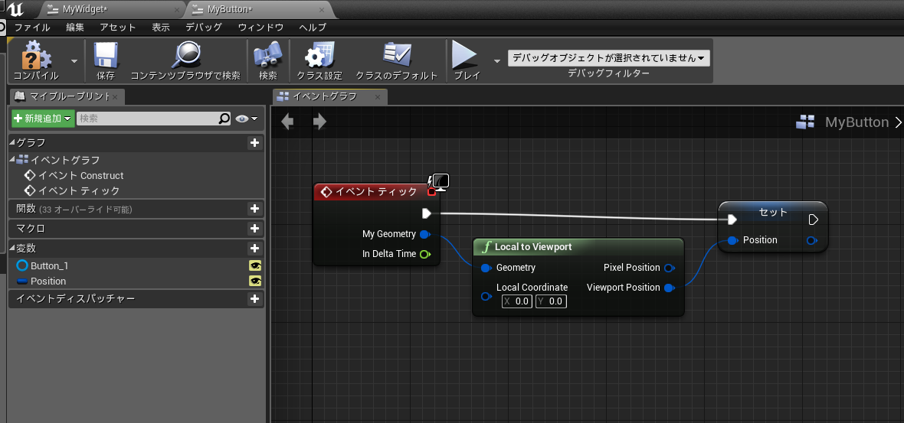The height and width of the screenshot is (423, 904).
Task: Add a new macro with plus button
Action: (255, 229)
